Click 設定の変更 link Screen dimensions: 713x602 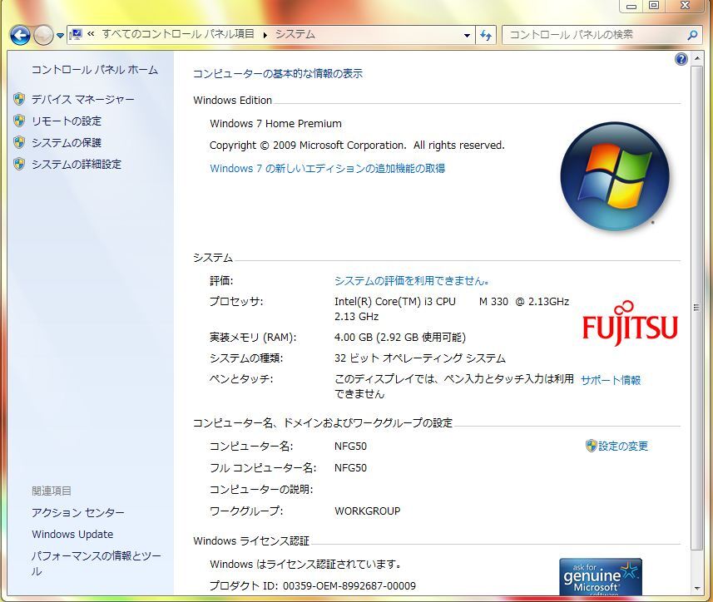(623, 447)
